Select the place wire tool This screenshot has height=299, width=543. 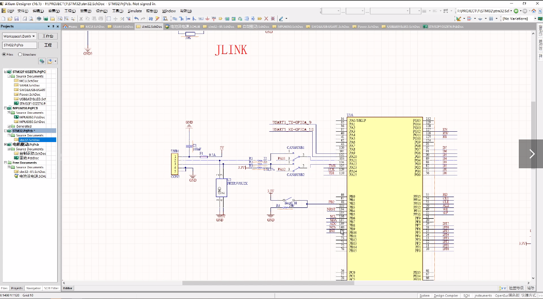pos(175,19)
